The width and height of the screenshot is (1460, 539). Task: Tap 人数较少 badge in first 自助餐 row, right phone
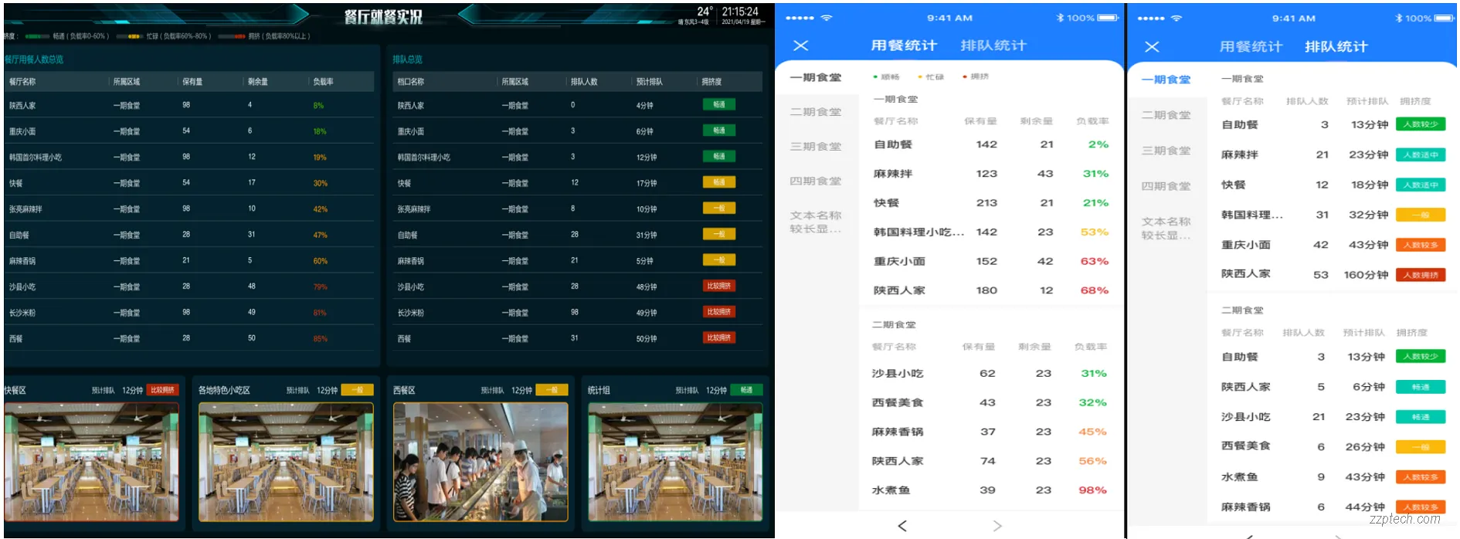pos(1421,124)
